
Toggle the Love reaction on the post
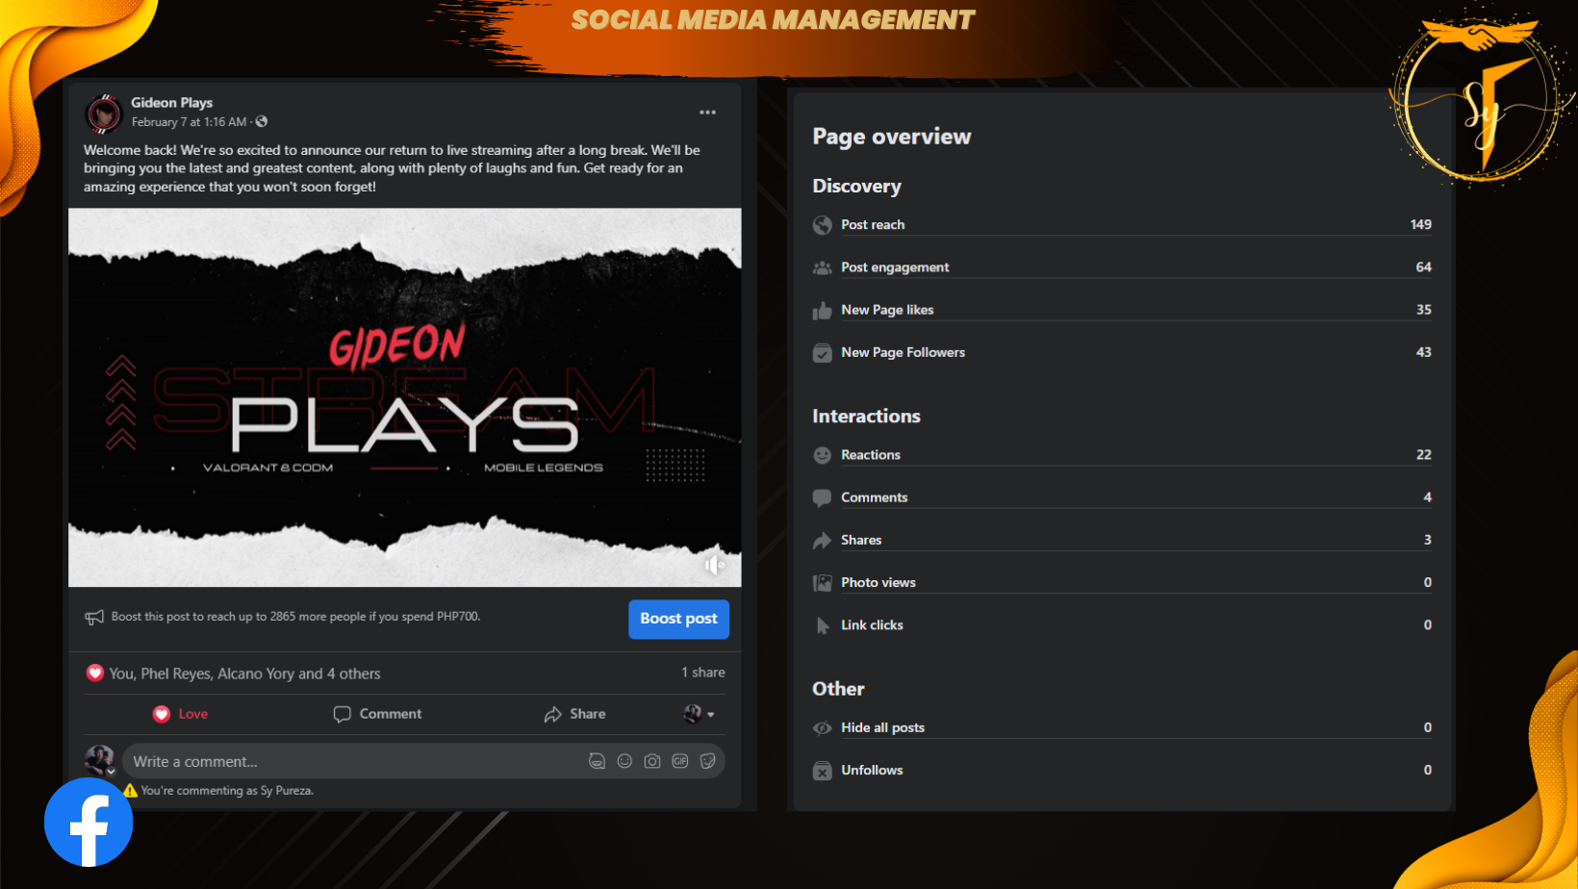[180, 714]
